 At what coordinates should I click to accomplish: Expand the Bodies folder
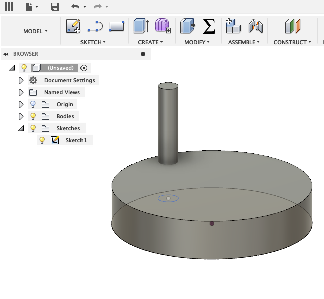[x=21, y=116]
